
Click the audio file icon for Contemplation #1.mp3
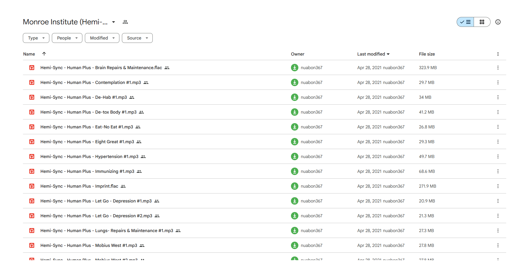(x=32, y=82)
